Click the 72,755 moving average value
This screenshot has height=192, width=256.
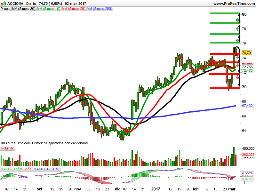pos(247,67)
